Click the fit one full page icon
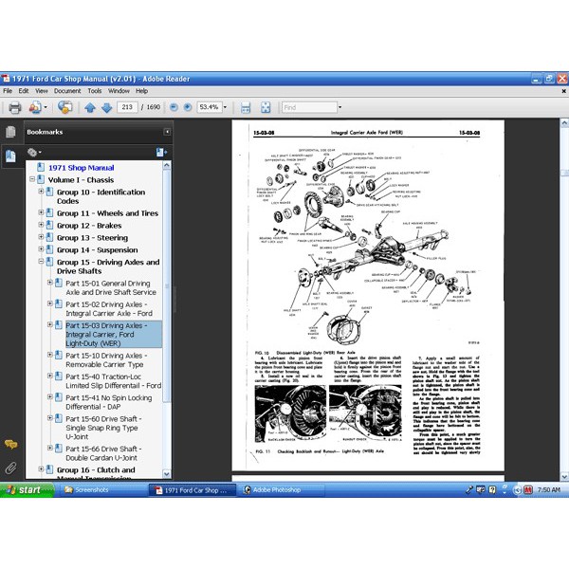This screenshot has height=569, width=569. click(266, 107)
